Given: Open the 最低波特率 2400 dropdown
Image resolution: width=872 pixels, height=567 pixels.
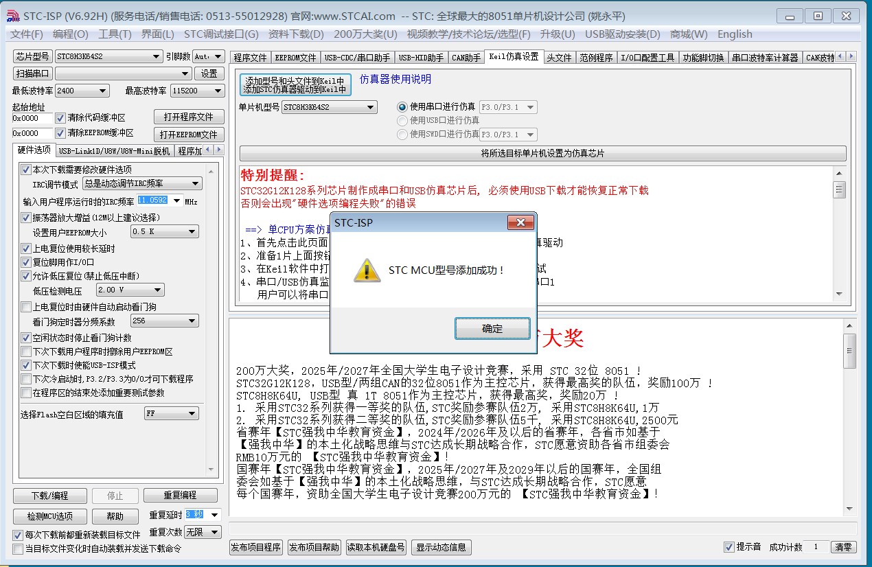Looking at the screenshot, I should (82, 91).
